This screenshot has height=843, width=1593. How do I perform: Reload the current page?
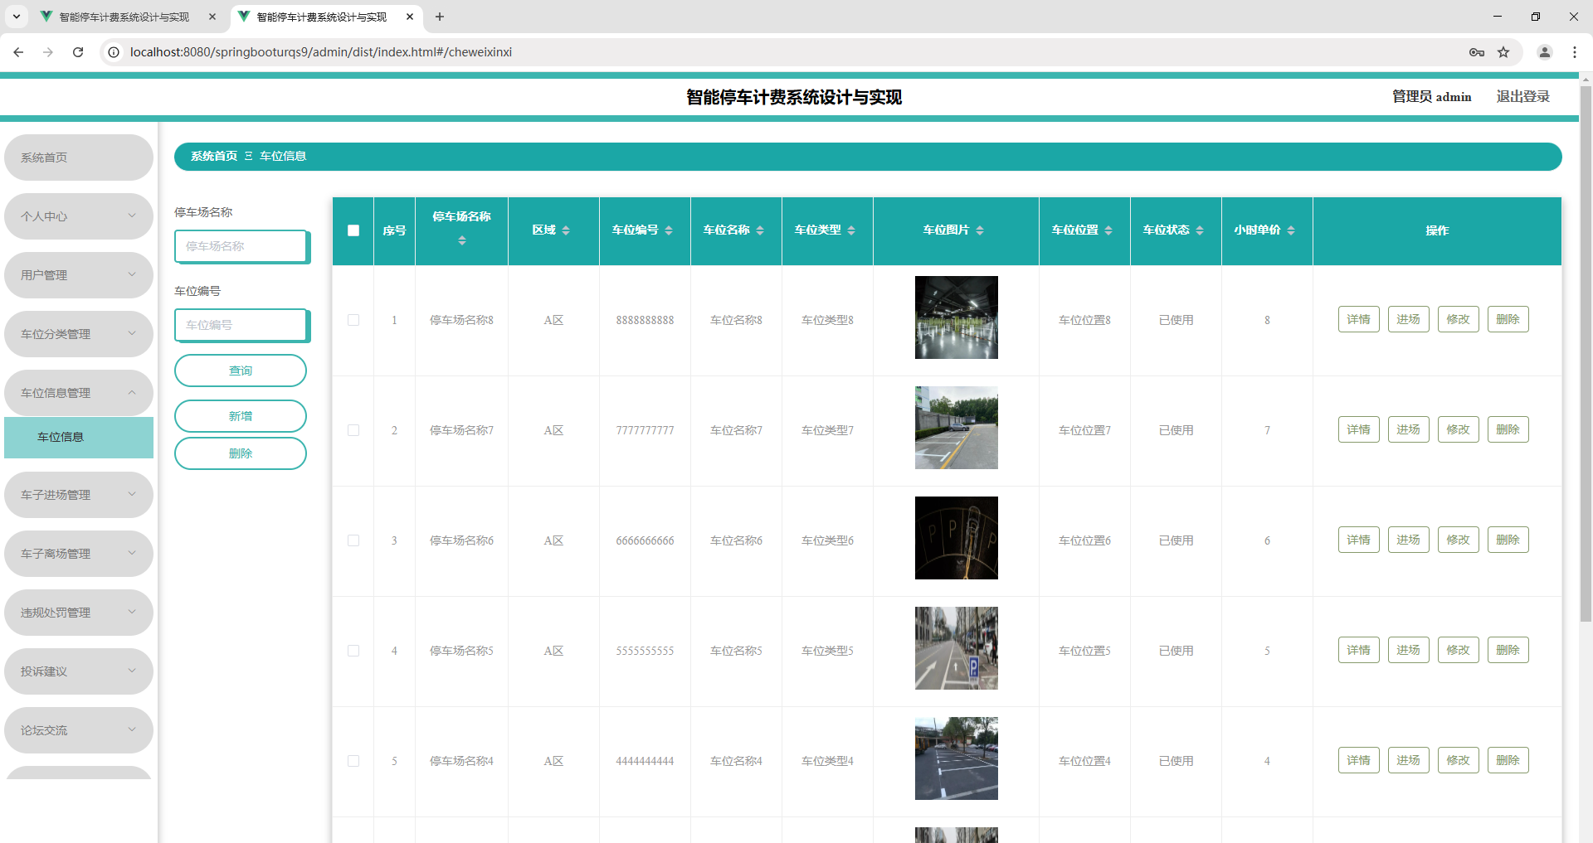(78, 52)
